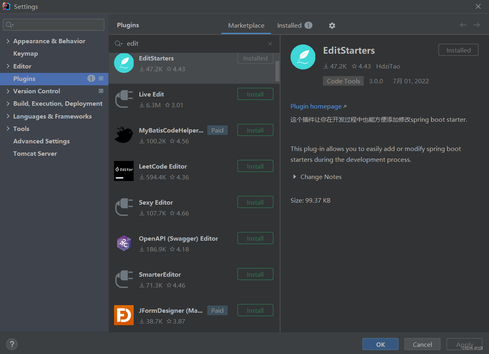Click the Plugins update count badge in sidebar
Screen dimensions: 489x354
click(x=91, y=78)
